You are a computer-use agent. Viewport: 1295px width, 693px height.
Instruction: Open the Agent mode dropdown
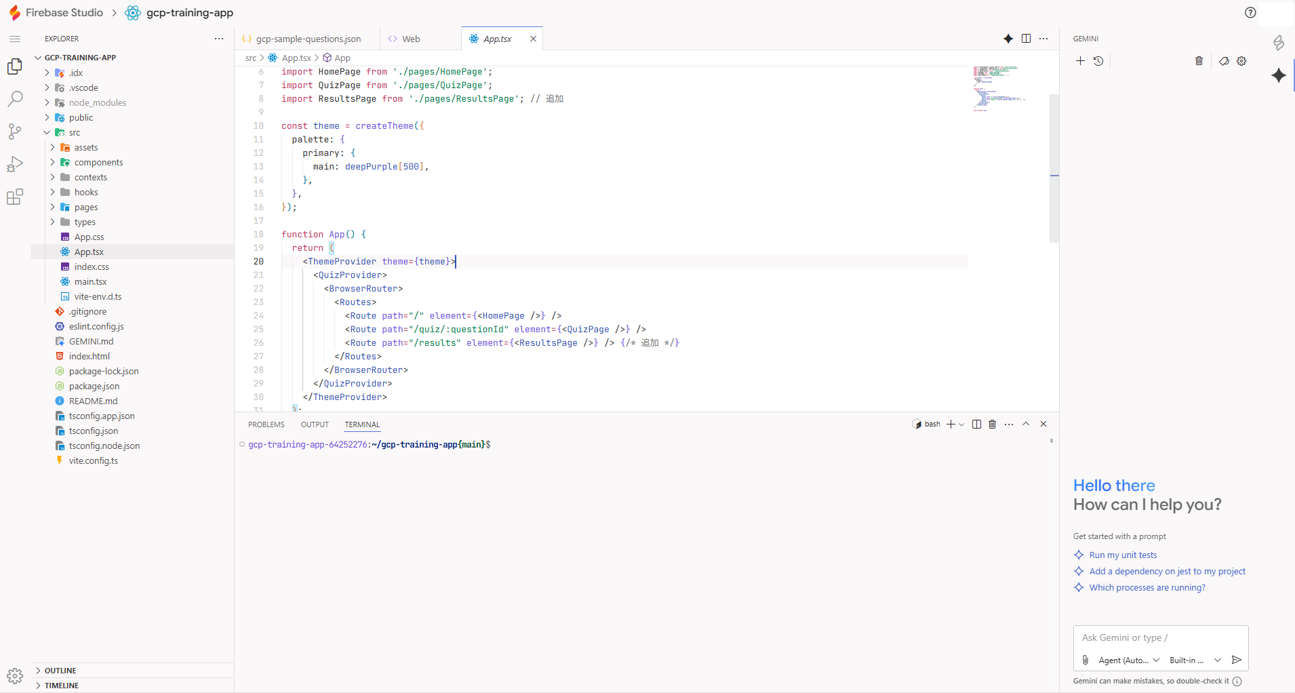pyautogui.click(x=1129, y=660)
